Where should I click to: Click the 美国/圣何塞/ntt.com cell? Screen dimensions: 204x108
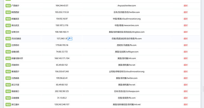point(127,58)
